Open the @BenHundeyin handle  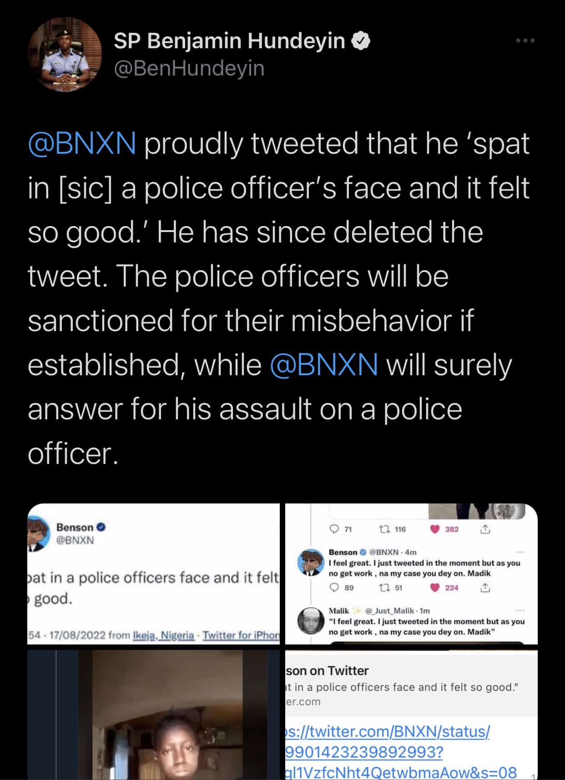[x=189, y=68]
